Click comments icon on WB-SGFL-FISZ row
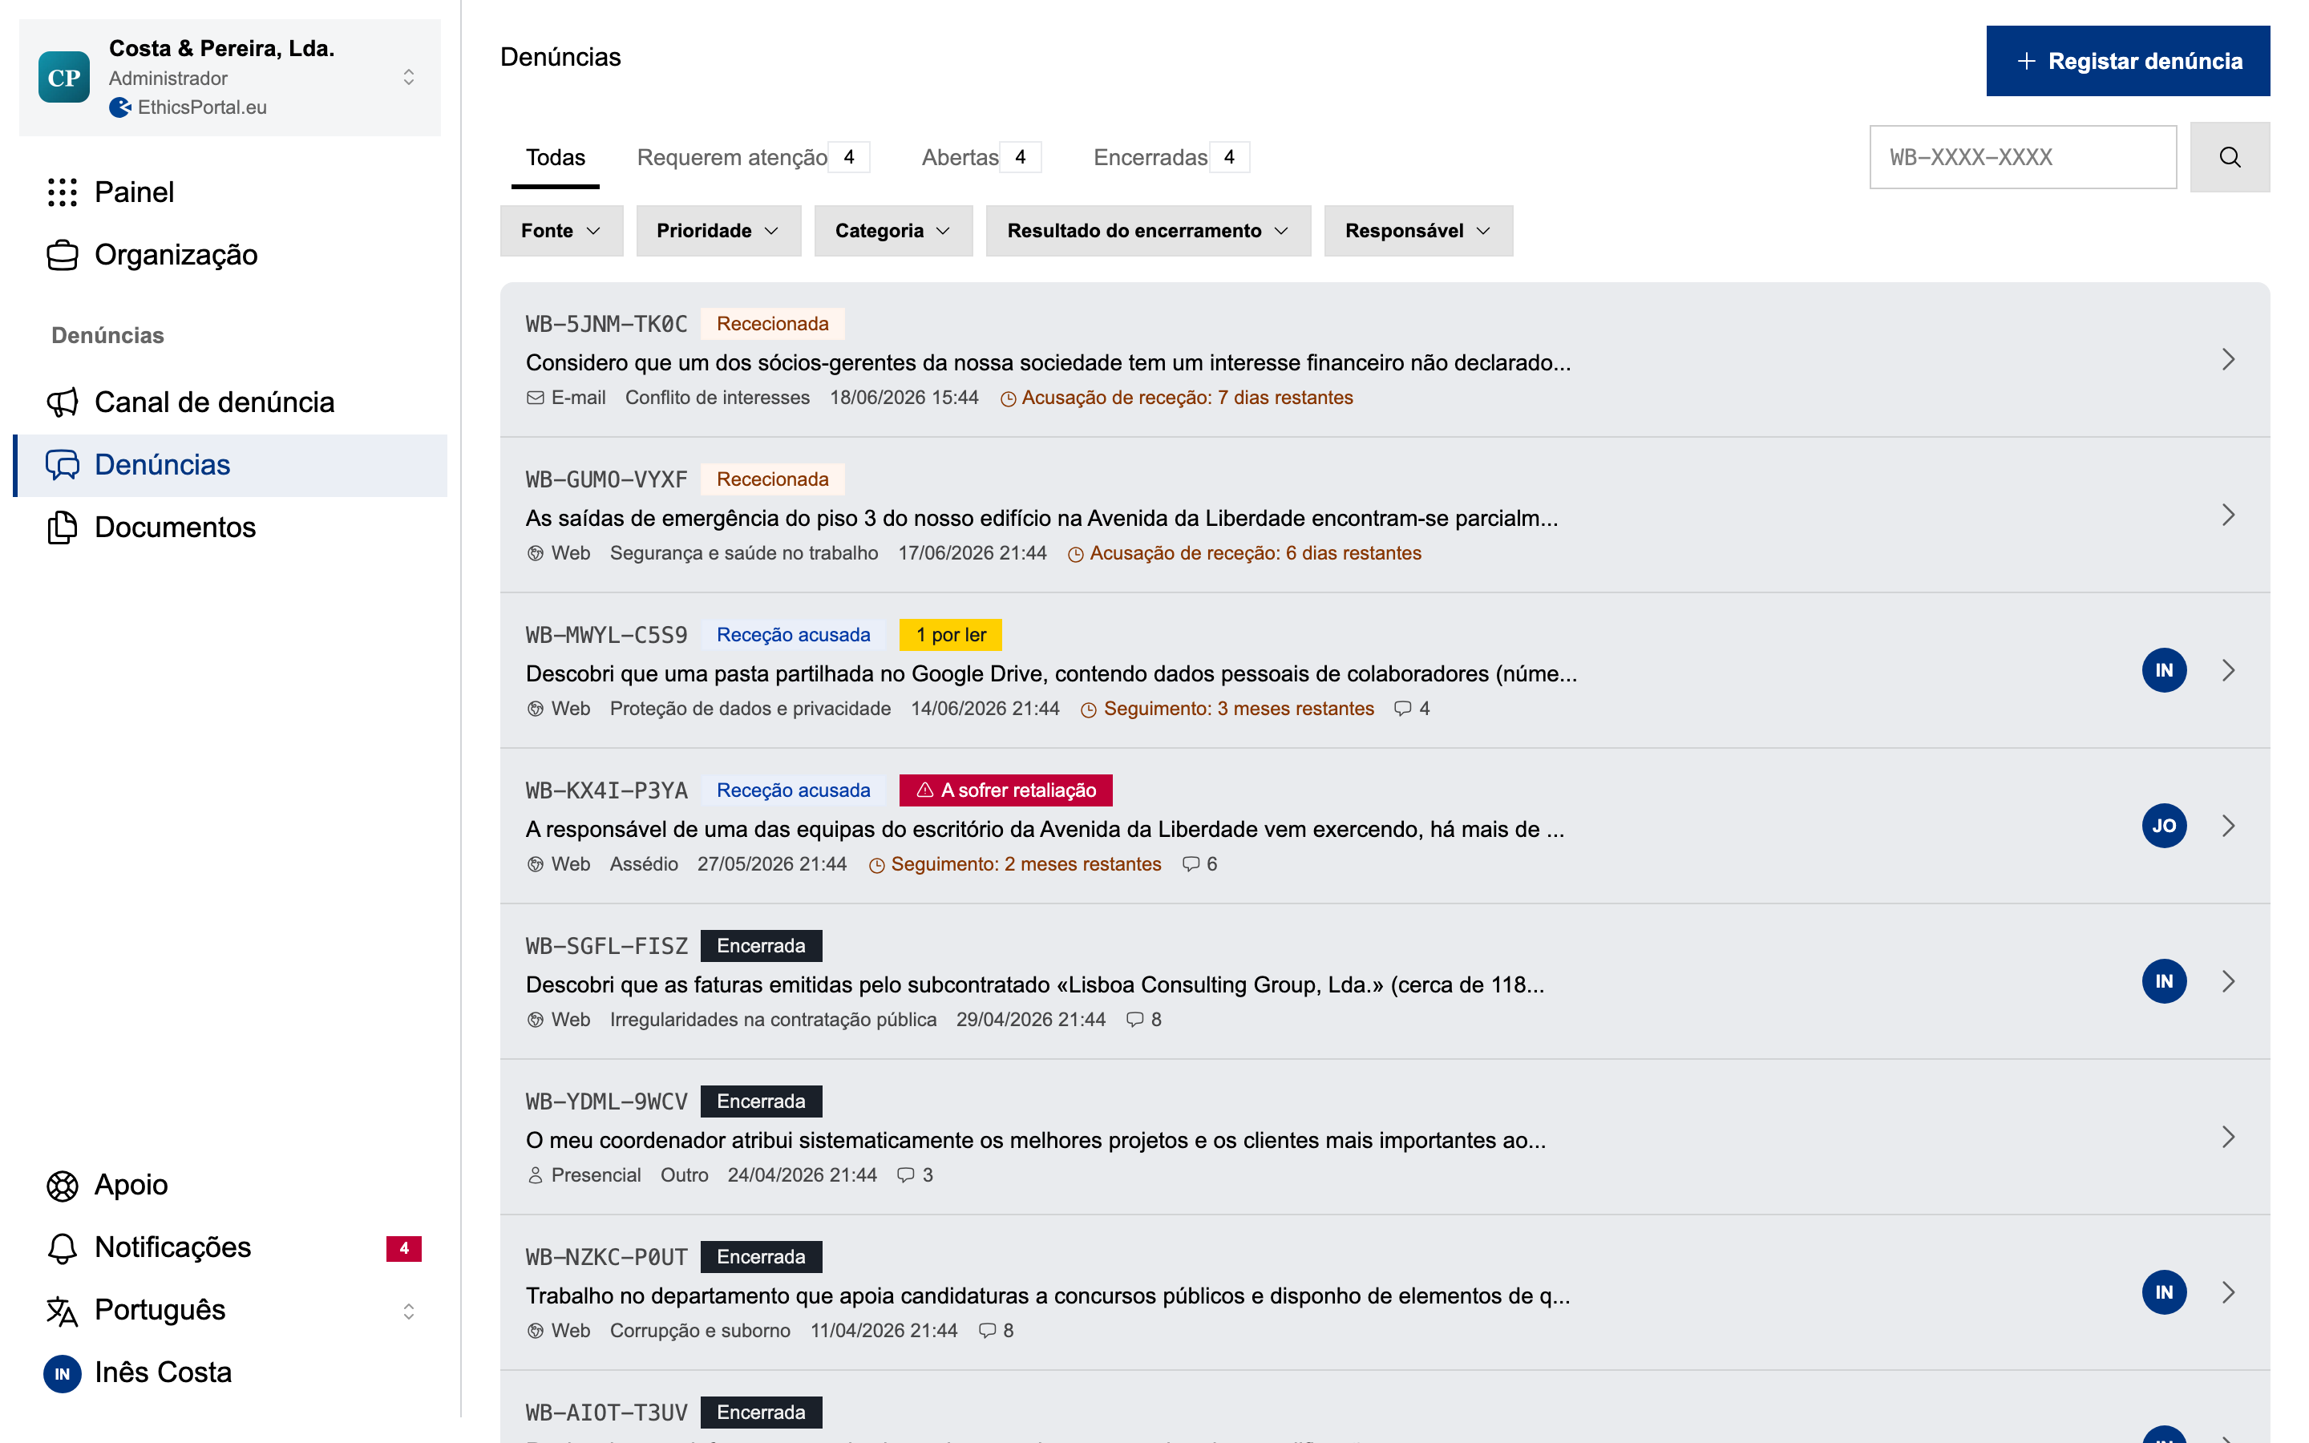 [x=1134, y=1019]
